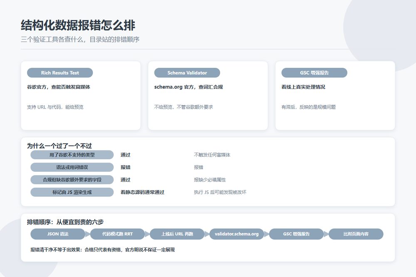Click the GSC 增强报告 step in the flow
The image size is (416, 277).
click(296, 234)
